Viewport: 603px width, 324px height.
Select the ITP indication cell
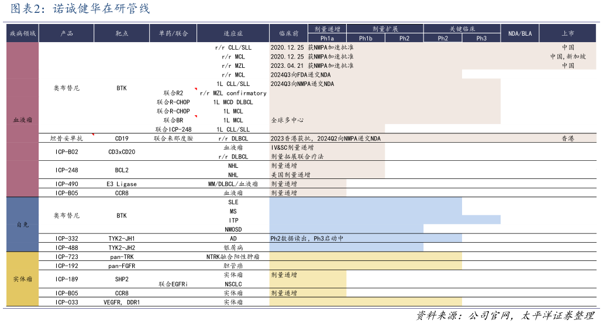(233, 220)
